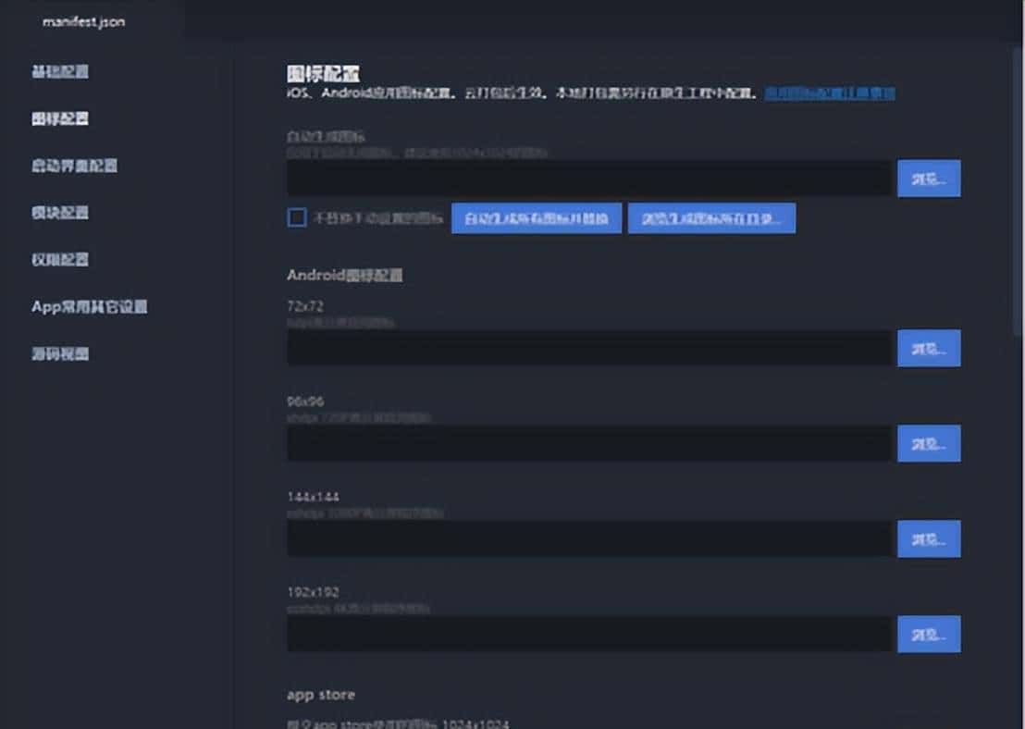Open the 应用图标配置注意事项 link
This screenshot has height=729, width=1025.
pyautogui.click(x=832, y=93)
